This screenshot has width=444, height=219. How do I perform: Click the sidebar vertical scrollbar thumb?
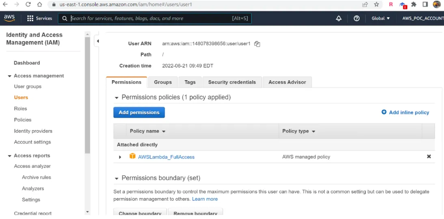point(87,95)
